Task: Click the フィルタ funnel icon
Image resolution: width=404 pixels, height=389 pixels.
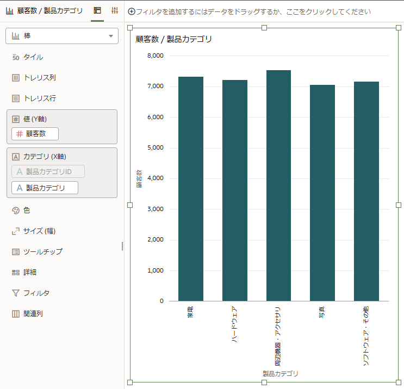Action: click(x=16, y=293)
